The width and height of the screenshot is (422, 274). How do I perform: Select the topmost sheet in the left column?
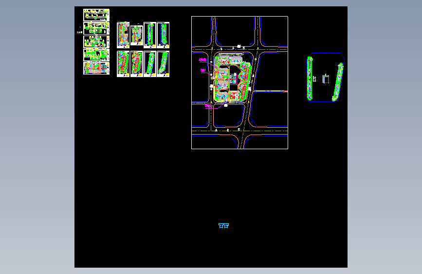tap(96, 15)
